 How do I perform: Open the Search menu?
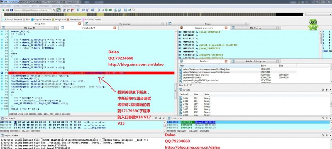[x=26, y=6]
